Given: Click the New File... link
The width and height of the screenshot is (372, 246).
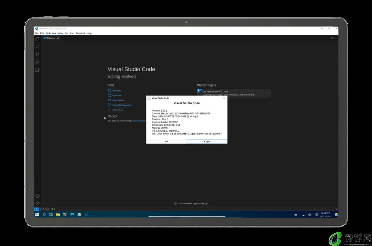Looking at the screenshot, I should (117, 91).
